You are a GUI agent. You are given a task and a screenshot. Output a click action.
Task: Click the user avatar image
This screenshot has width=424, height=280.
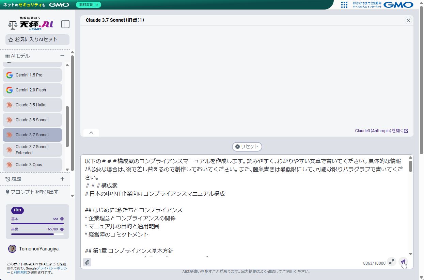click(x=12, y=249)
